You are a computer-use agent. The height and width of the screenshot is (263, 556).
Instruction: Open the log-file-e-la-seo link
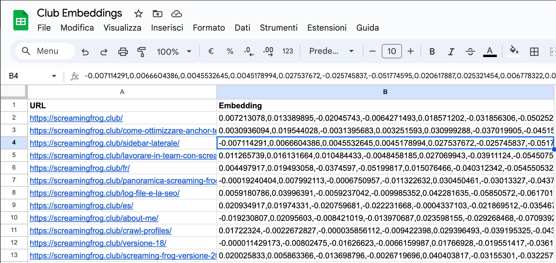[x=105, y=193]
